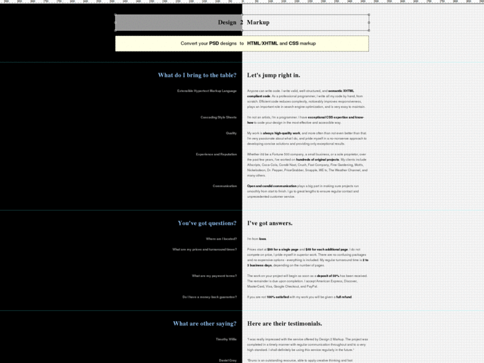Screen dimensions: 484x363
Task: Click the '100% satisfied' refund sentence
Action: click(x=300, y=297)
